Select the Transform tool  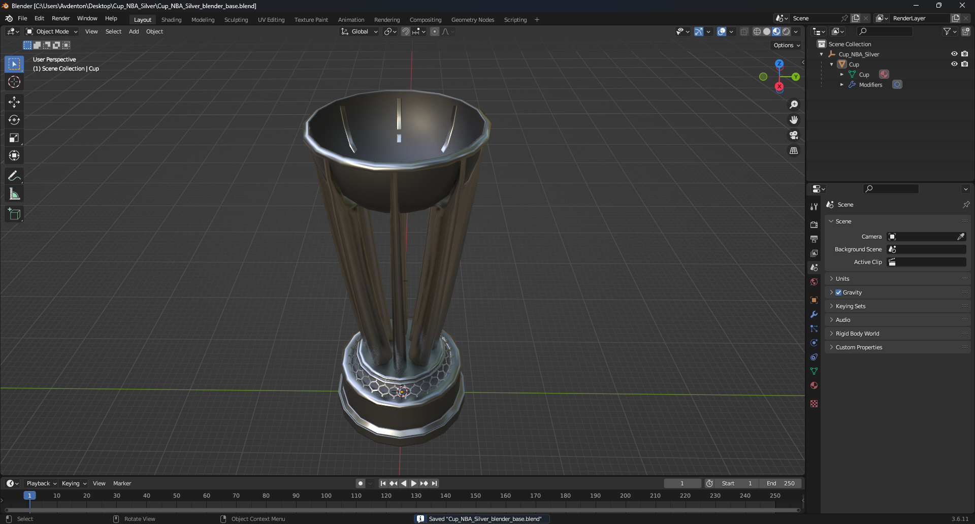pos(14,155)
